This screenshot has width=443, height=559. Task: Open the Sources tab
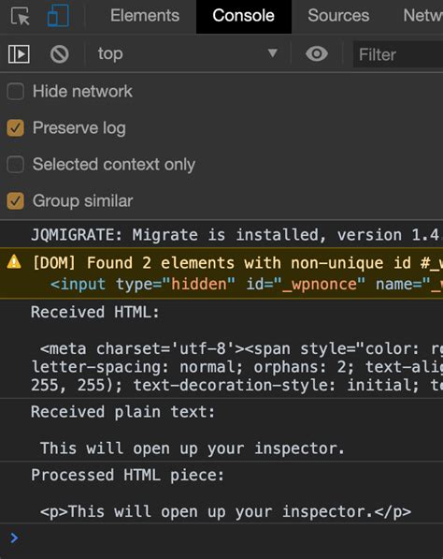(338, 16)
